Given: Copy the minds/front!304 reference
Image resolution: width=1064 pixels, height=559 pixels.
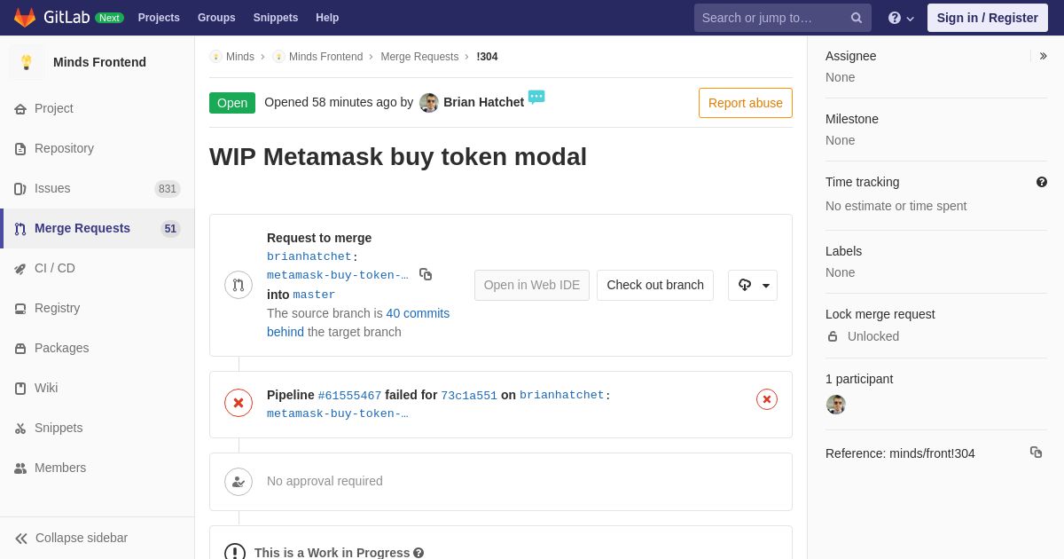Looking at the screenshot, I should pyautogui.click(x=1036, y=453).
